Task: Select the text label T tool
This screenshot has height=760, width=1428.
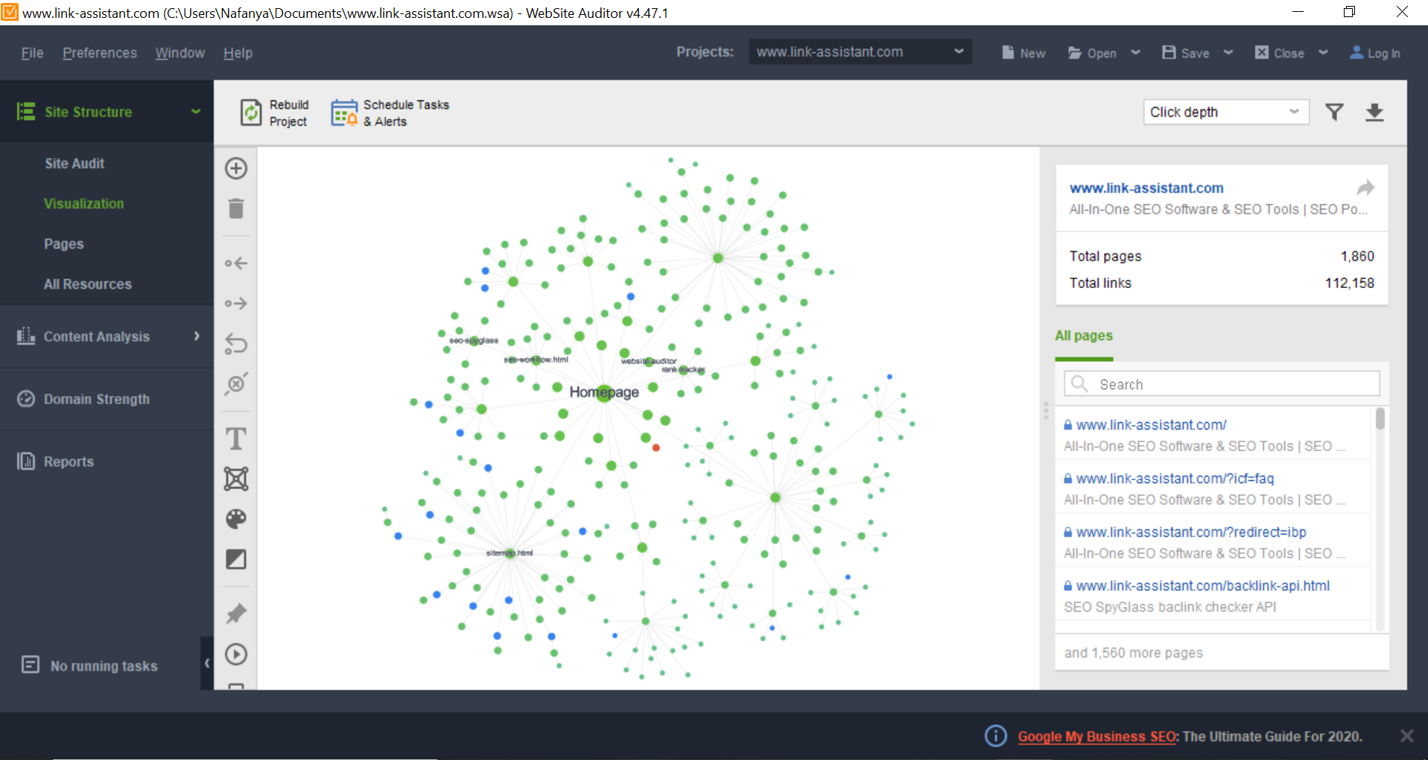Action: pos(236,438)
